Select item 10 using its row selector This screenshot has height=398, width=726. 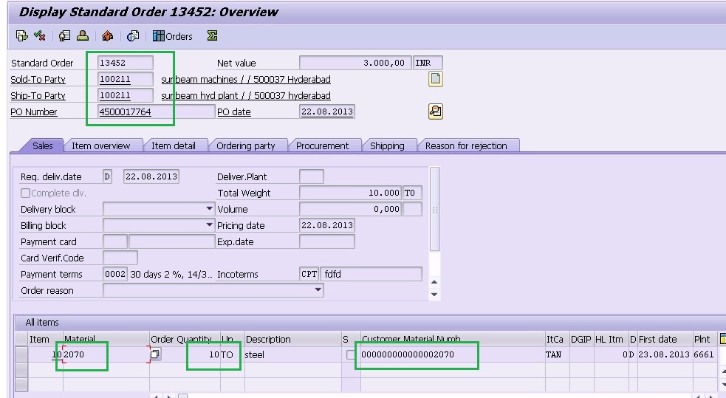tap(21, 354)
